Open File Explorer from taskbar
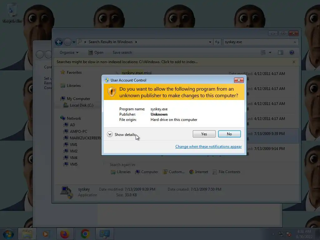This screenshot has height=240, width=320. (x=27, y=234)
